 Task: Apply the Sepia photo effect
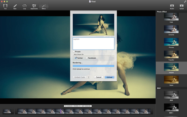[x=171, y=80]
